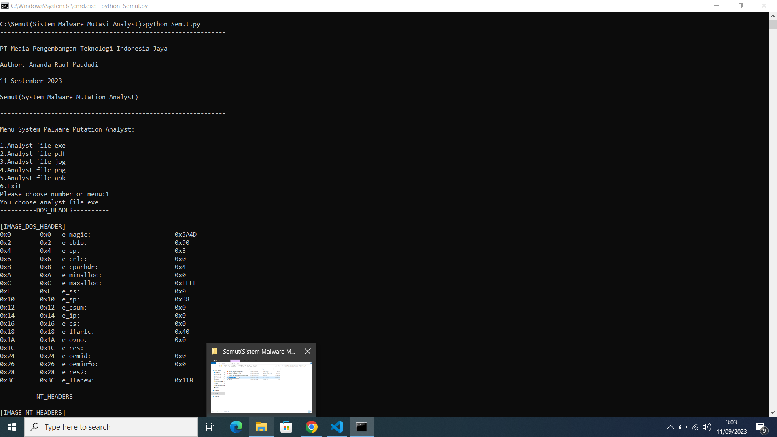Open the network Wi-Fi icon
Image resolution: width=777 pixels, height=437 pixels.
695,427
